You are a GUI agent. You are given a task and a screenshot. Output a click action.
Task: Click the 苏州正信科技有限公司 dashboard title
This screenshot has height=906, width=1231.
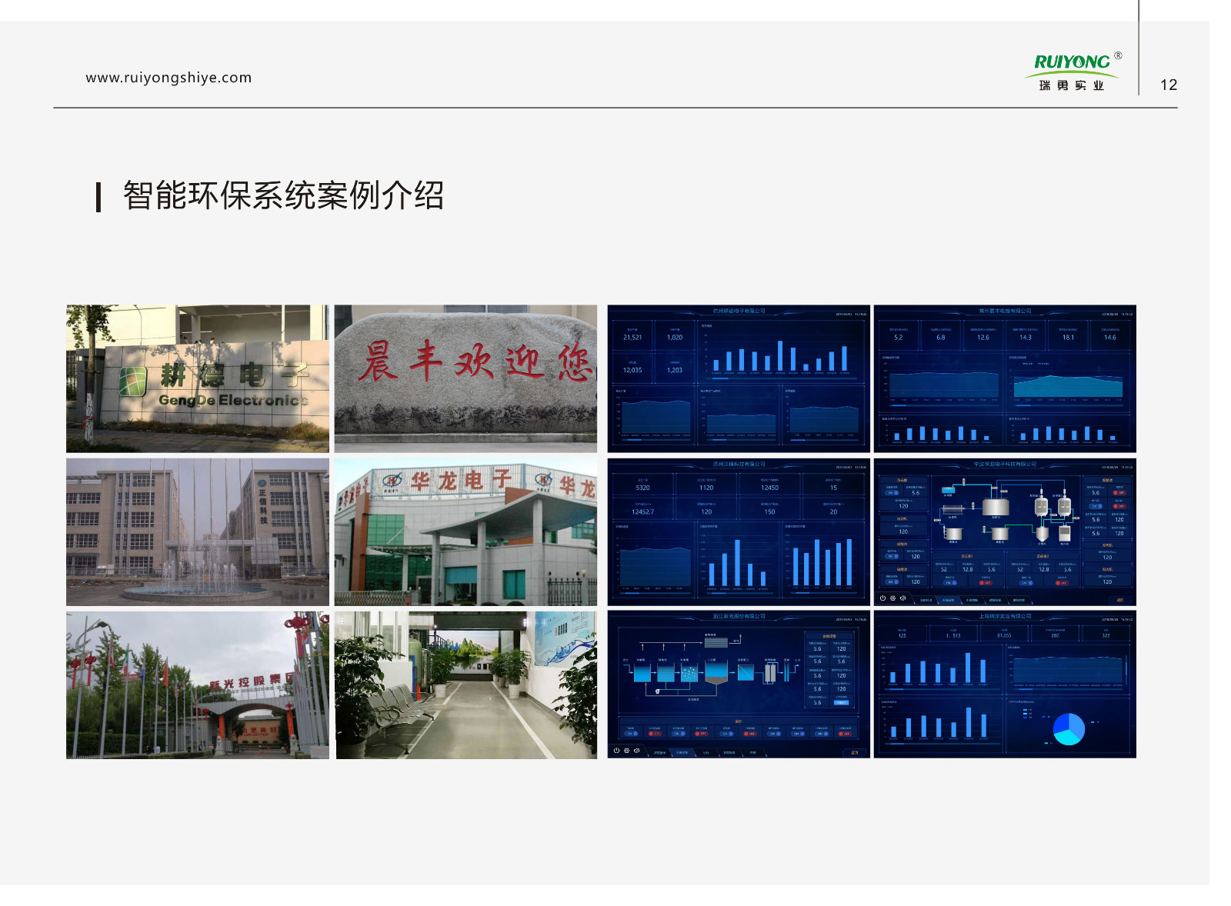(x=739, y=464)
